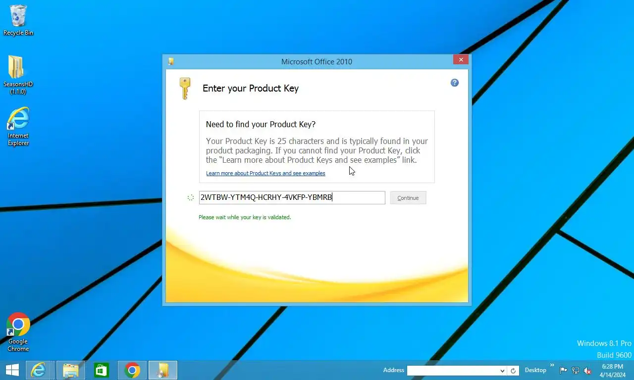Open the Learn more about Product Keys link
Viewport: 634px width, 380px height.
(x=265, y=173)
